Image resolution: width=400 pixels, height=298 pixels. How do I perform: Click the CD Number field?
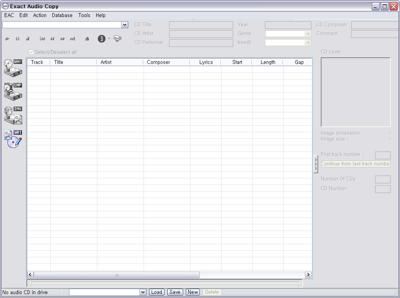tap(383, 189)
